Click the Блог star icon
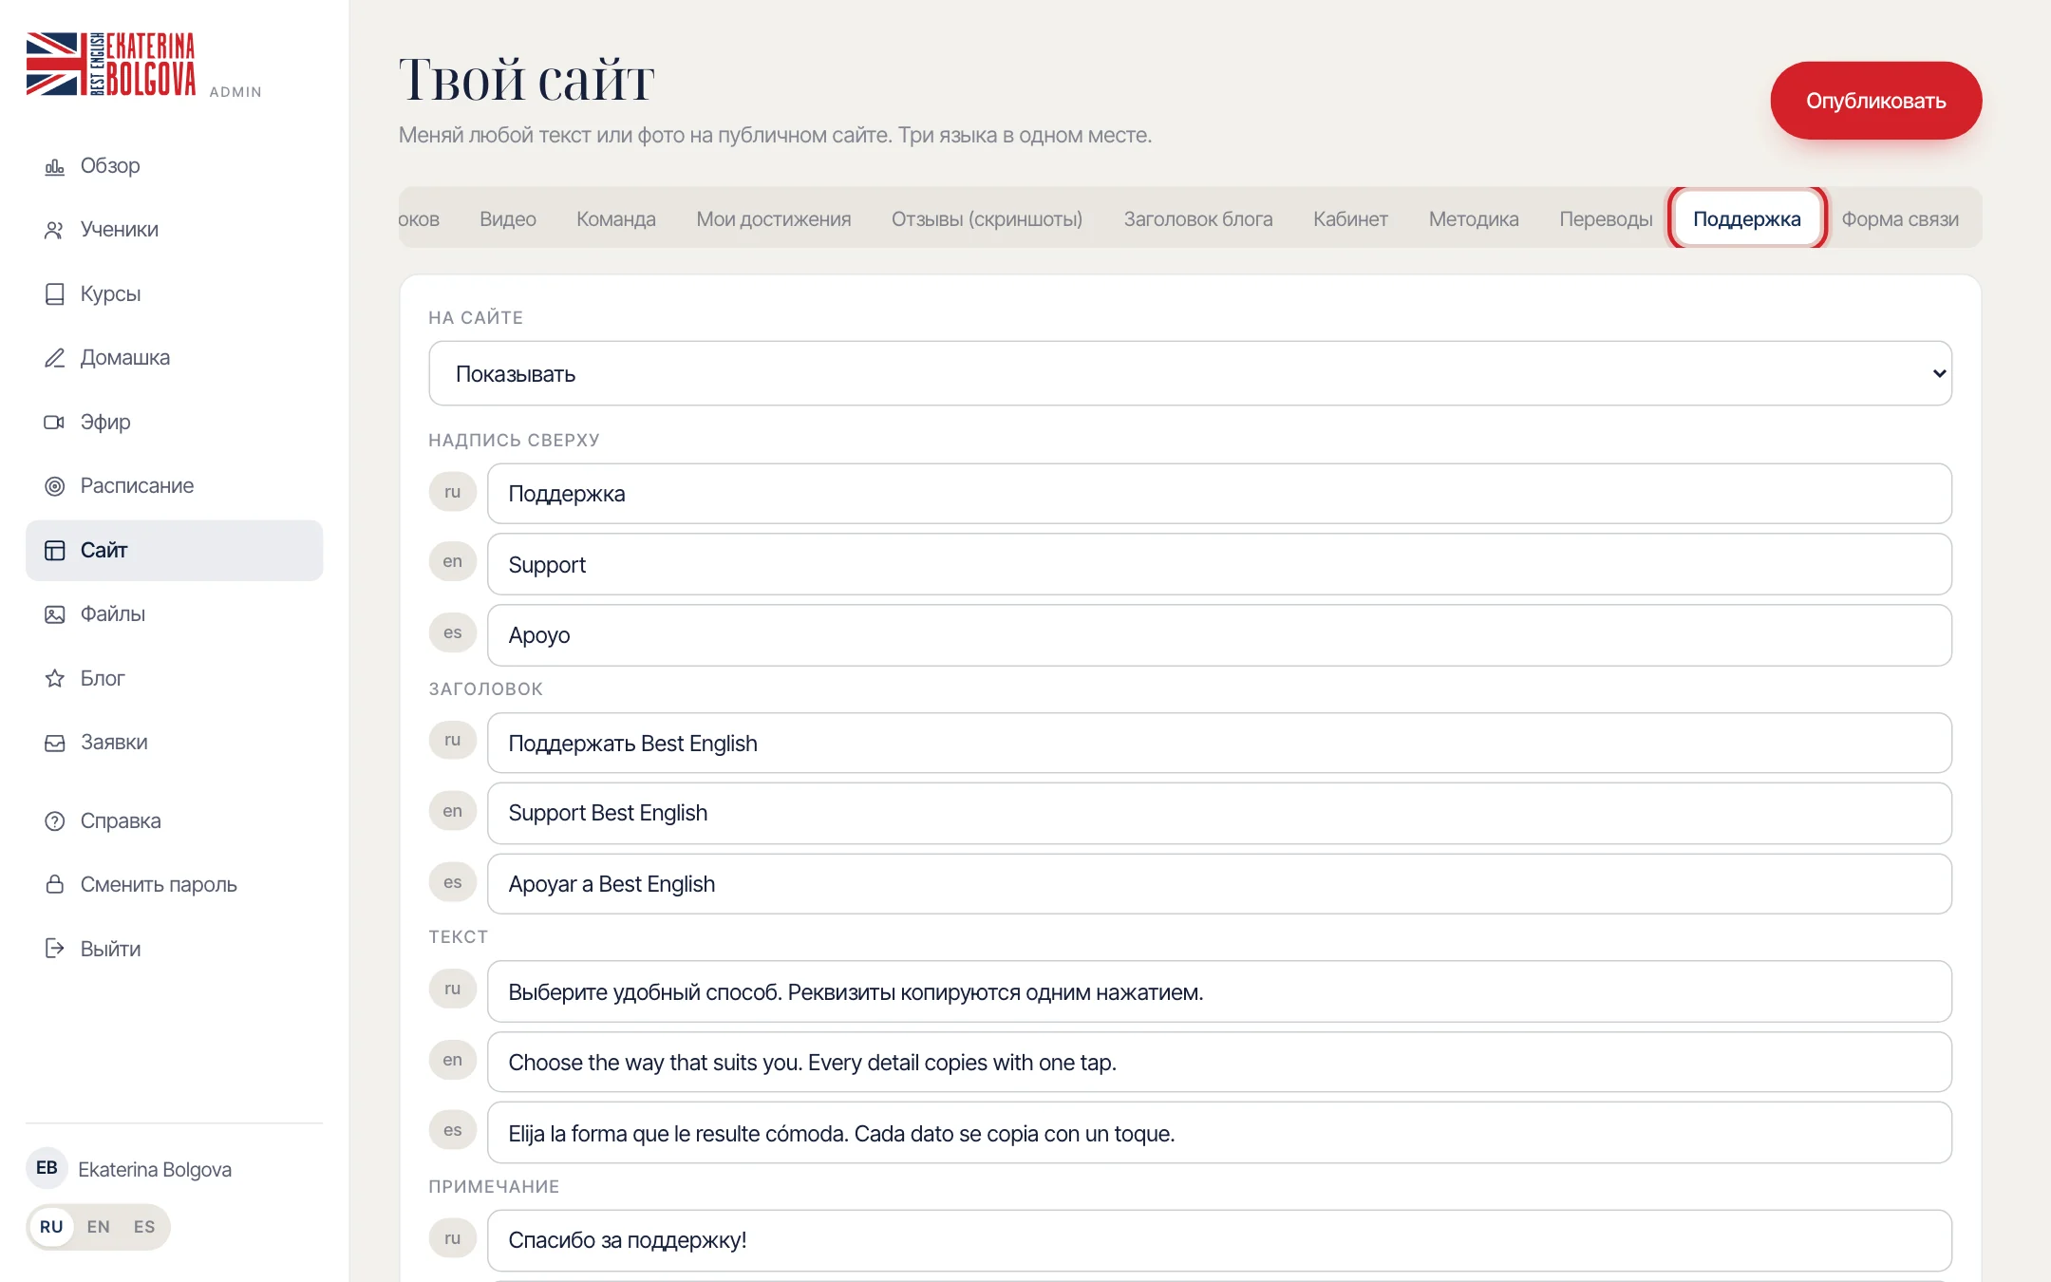The height and width of the screenshot is (1282, 2051). click(x=54, y=679)
